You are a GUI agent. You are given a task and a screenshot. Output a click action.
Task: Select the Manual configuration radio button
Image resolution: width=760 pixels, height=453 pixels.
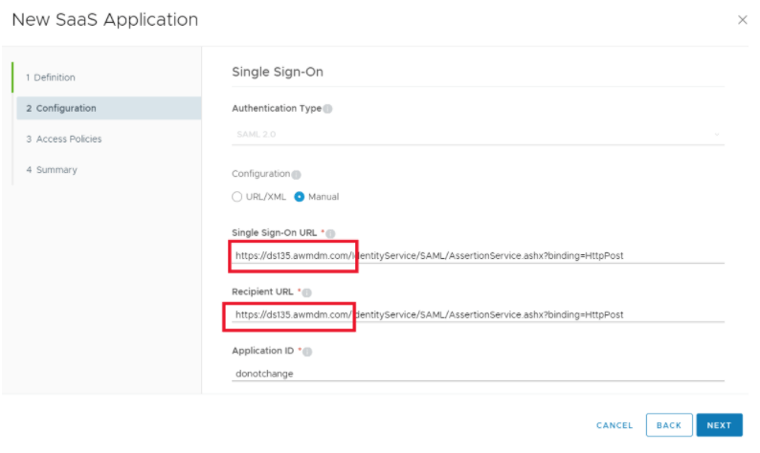coord(300,197)
